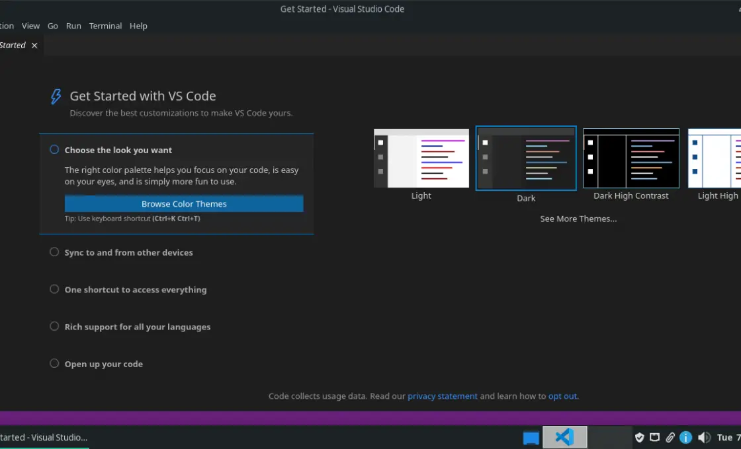Click the VS Code icon in the taskbar
The height and width of the screenshot is (449, 741).
pyautogui.click(x=564, y=437)
